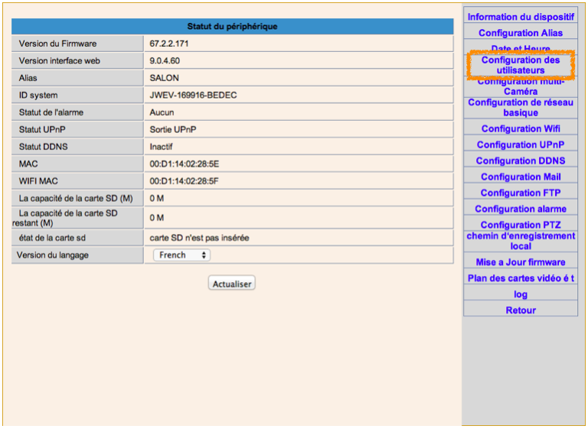Go to Configuration Mail

521,177
